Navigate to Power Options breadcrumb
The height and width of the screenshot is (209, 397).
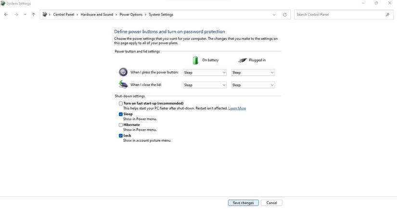point(131,15)
